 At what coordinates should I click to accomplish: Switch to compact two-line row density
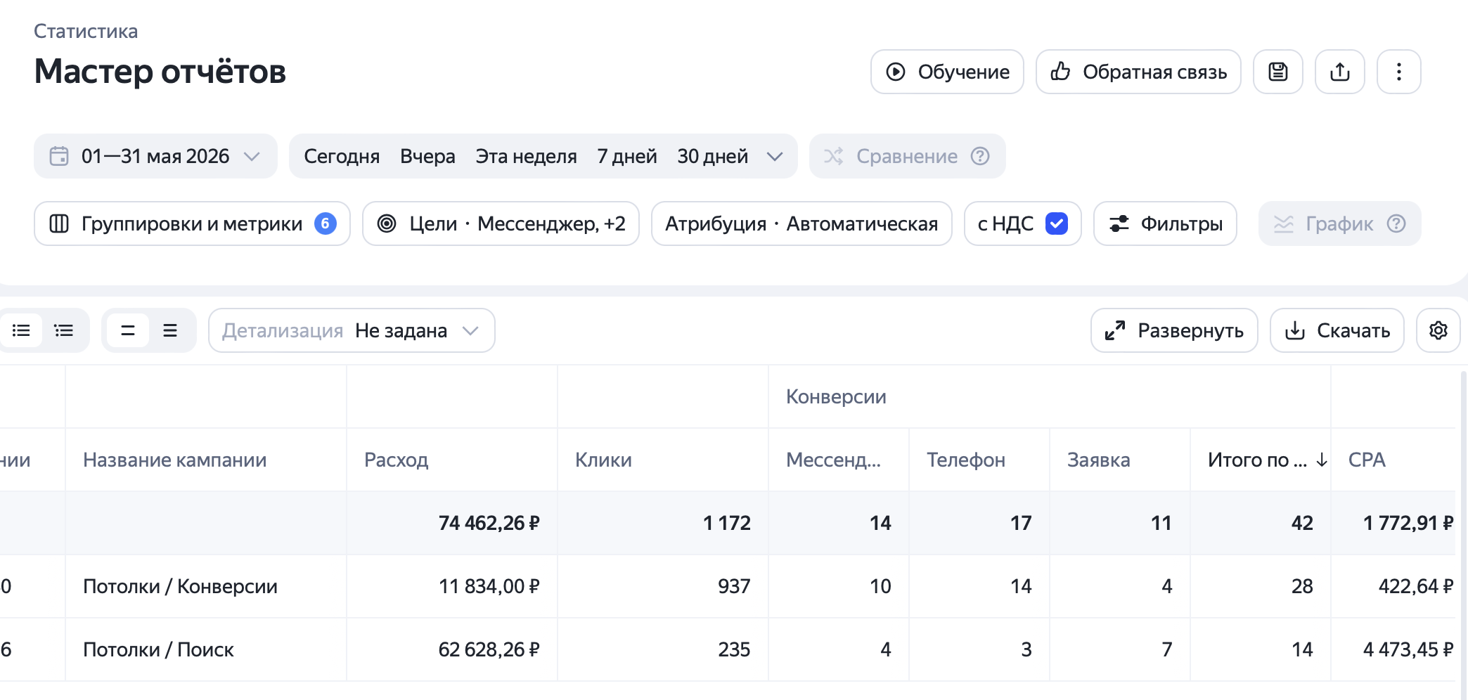(x=128, y=330)
